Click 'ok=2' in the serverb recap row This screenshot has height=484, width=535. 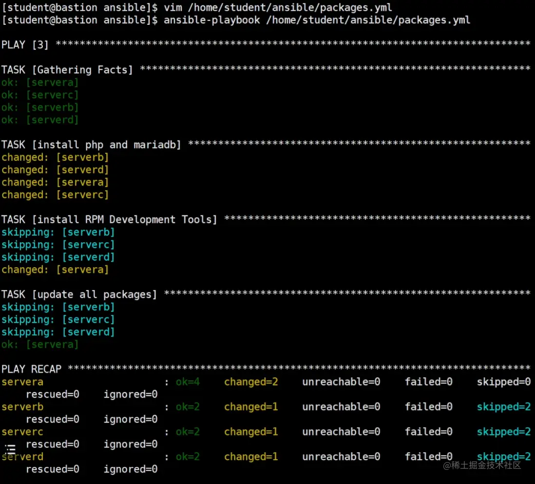(188, 407)
